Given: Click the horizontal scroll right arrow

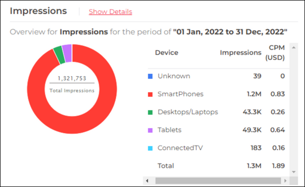Looking at the screenshot, I should [x=285, y=181].
